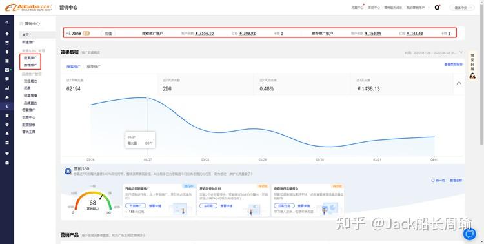Open 营销工具 in the sidebar

(x=28, y=132)
